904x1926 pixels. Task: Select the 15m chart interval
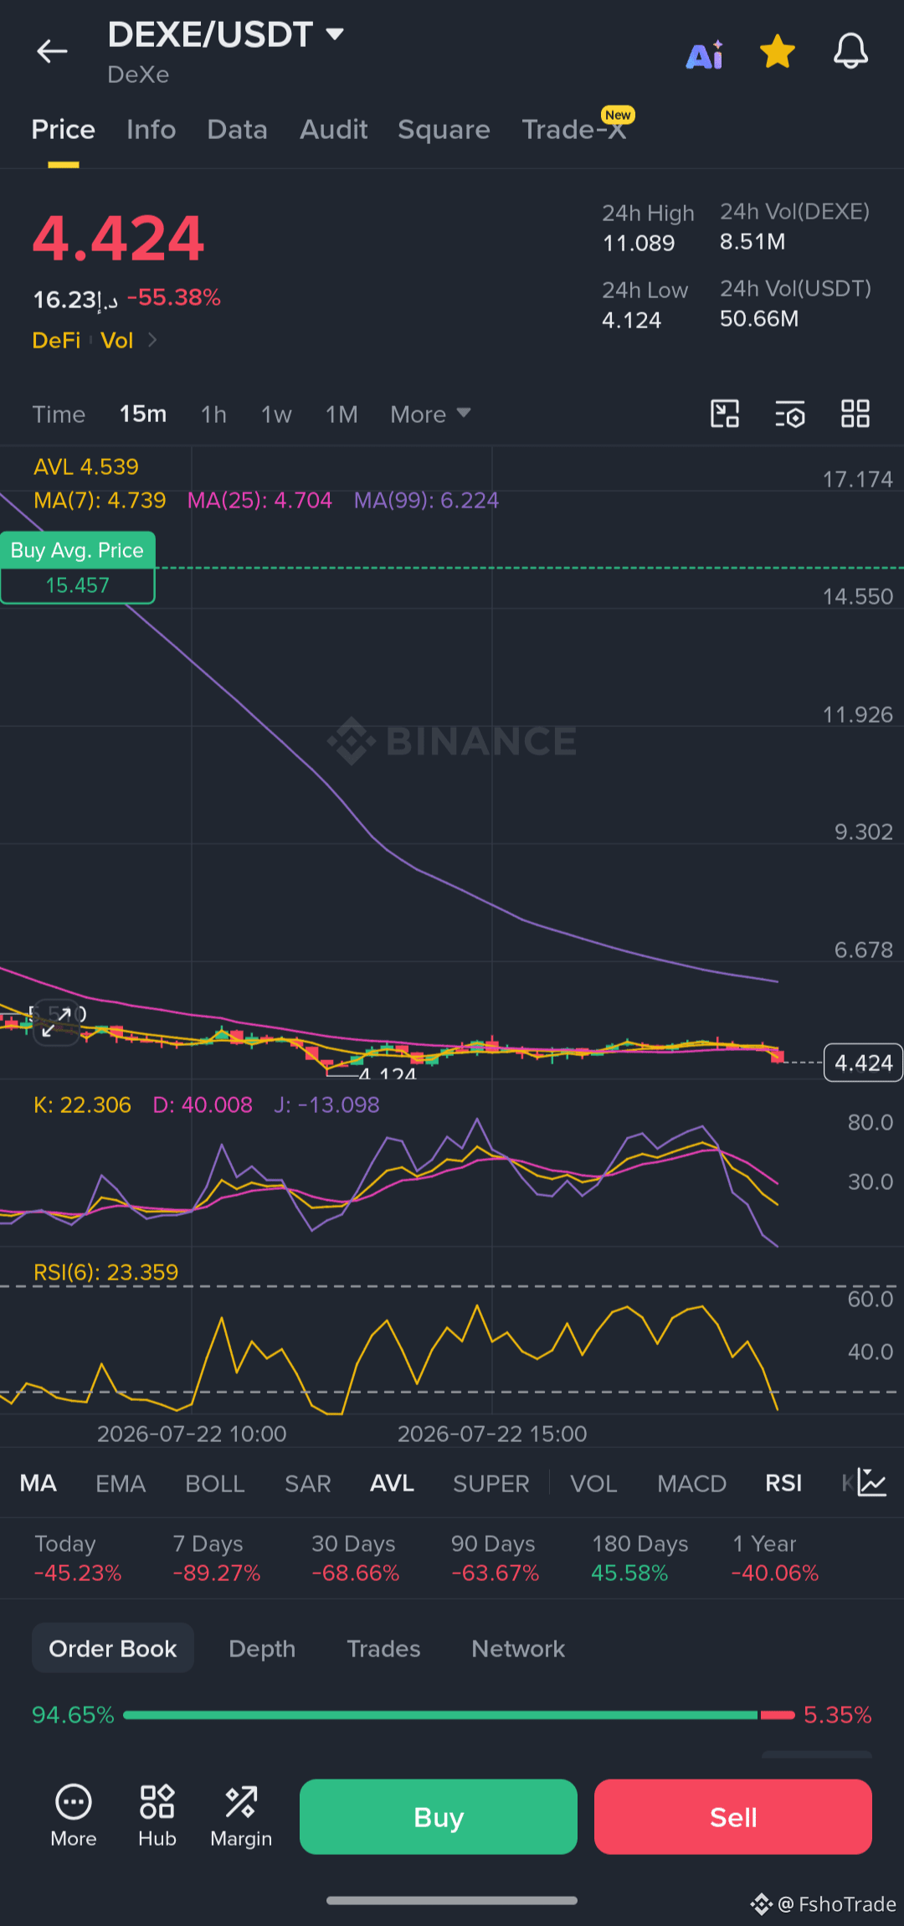pyautogui.click(x=143, y=415)
